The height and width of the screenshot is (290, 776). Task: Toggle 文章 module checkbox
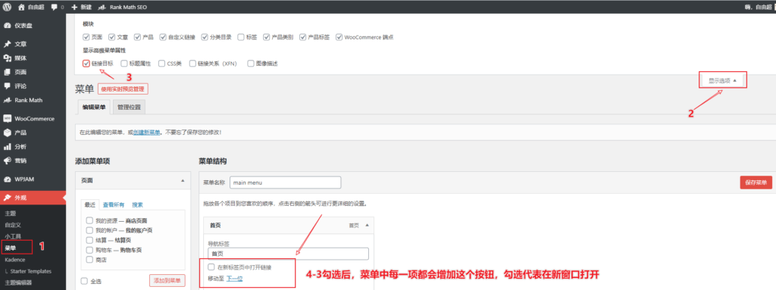tap(112, 37)
